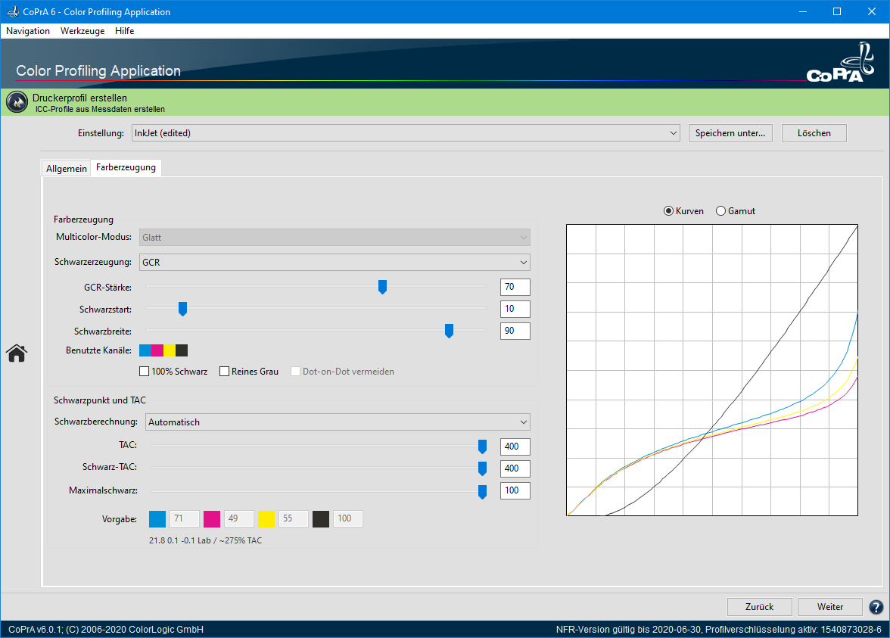Open the Werkzeuge menu
Viewport: 890px width, 638px height.
[82, 31]
